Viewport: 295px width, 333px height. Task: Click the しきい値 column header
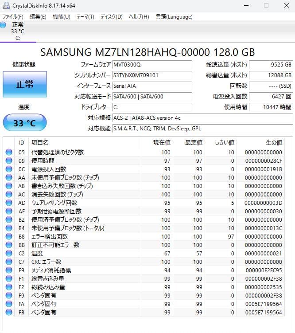pyautogui.click(x=221, y=142)
